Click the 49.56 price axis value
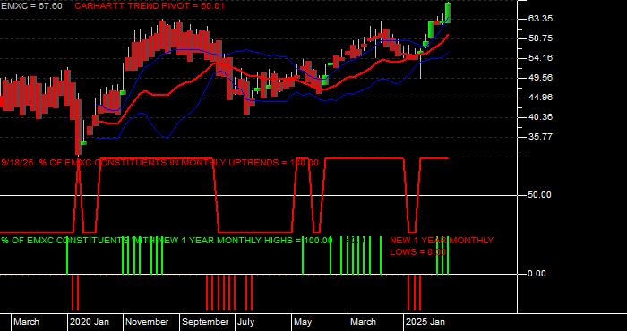The image size is (627, 331). click(x=540, y=78)
